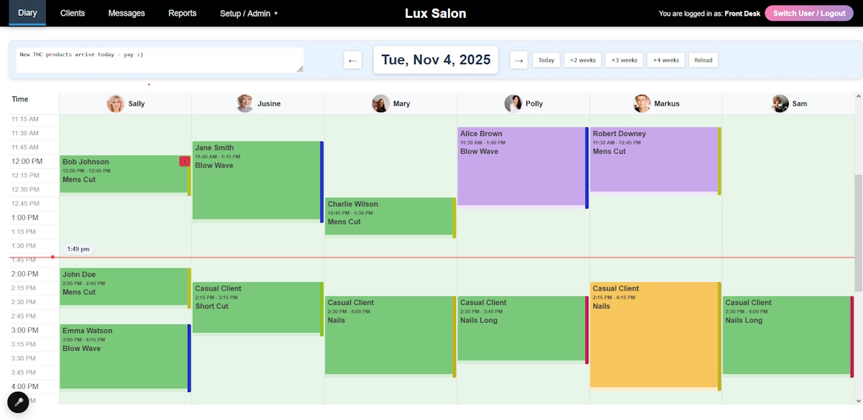Viewport: 863px width, 420px height.
Task: Click the microphone icon button
Action: pos(18,402)
